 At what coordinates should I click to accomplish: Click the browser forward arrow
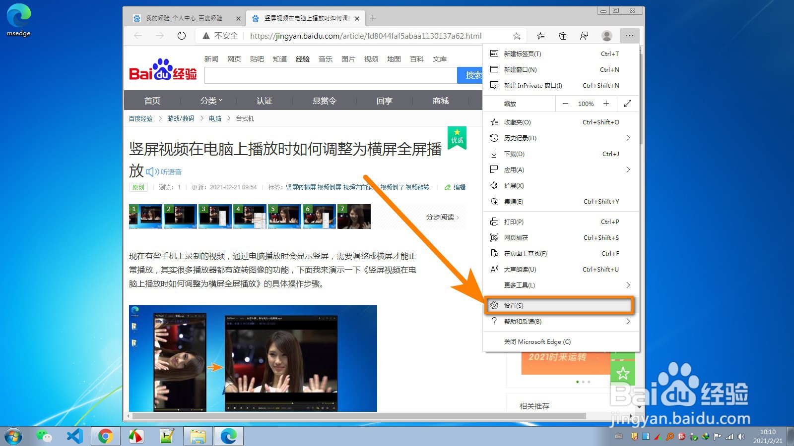(160, 36)
